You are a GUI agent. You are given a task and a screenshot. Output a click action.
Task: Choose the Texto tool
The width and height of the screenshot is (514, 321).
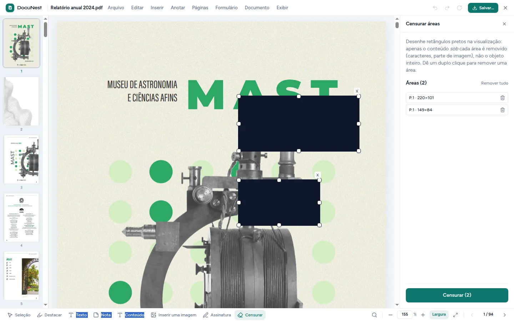click(x=78, y=315)
